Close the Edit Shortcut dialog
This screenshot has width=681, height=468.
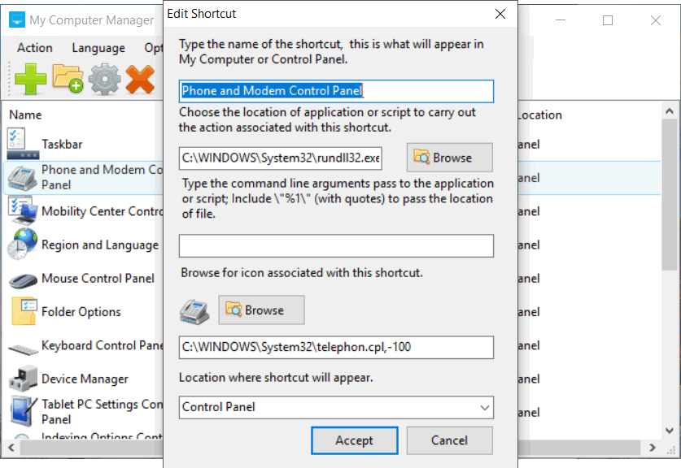coord(499,14)
